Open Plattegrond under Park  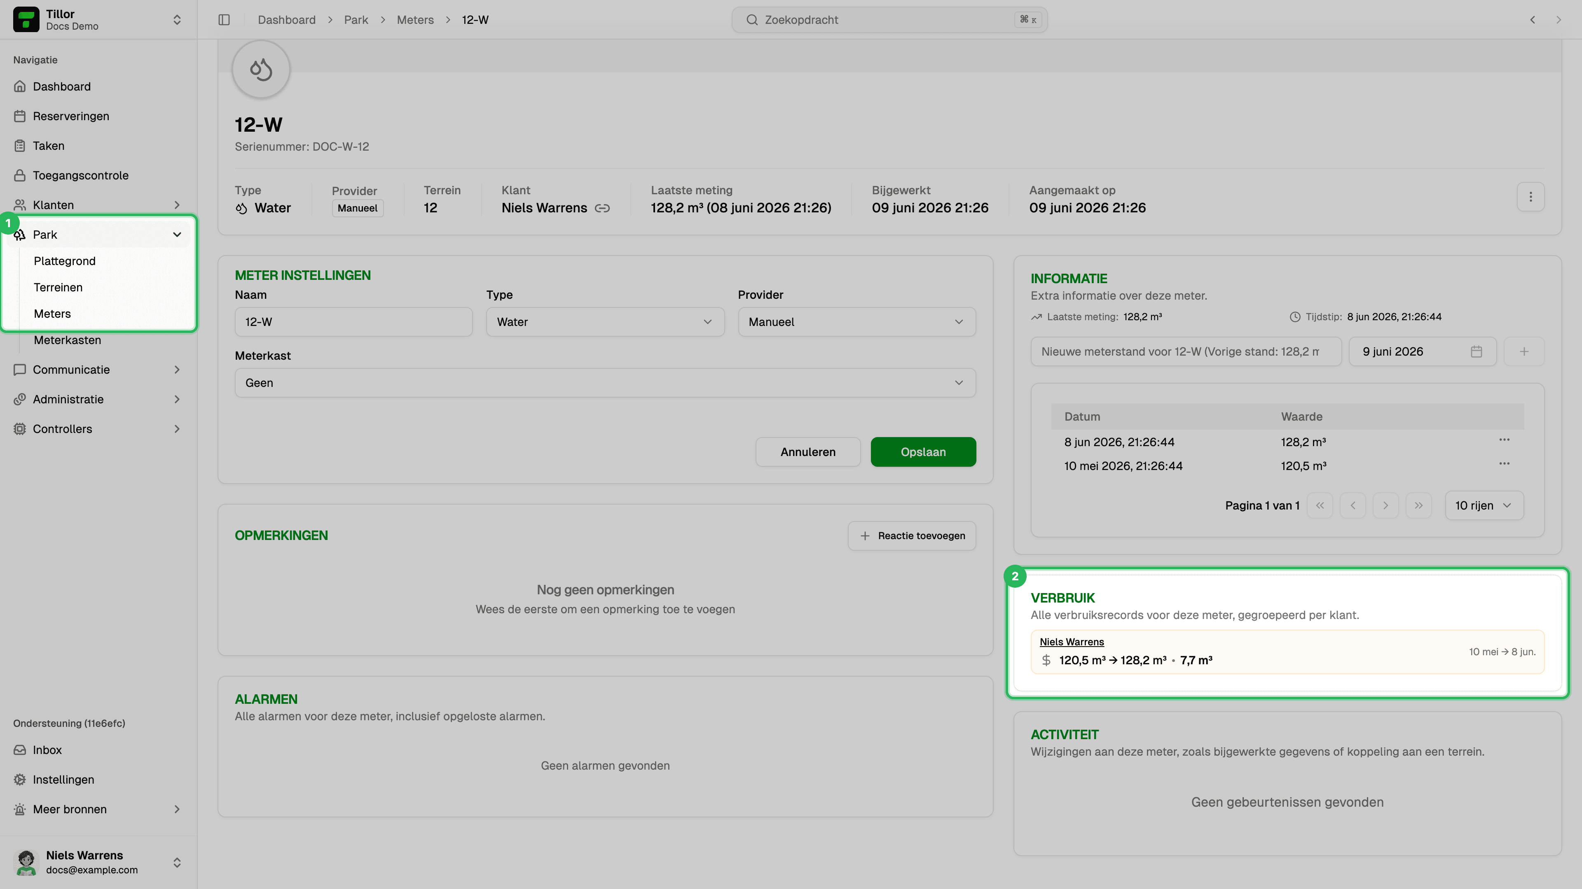click(x=65, y=261)
